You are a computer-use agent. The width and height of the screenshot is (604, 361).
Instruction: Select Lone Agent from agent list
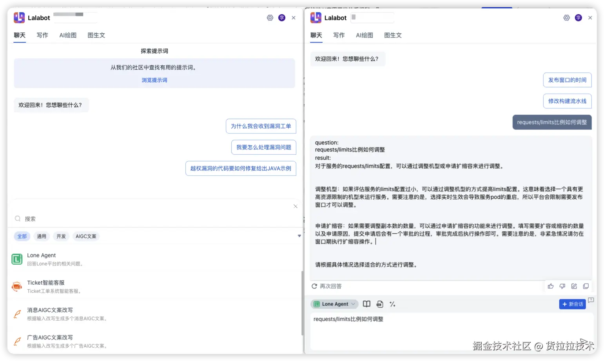point(155,259)
